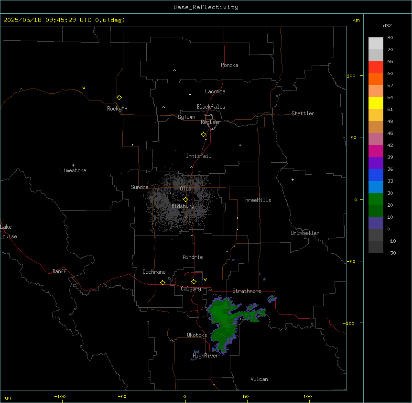Click the Blackfalds map label
412x403 pixels.
tap(211, 107)
